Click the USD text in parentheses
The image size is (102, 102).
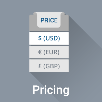click(x=52, y=38)
